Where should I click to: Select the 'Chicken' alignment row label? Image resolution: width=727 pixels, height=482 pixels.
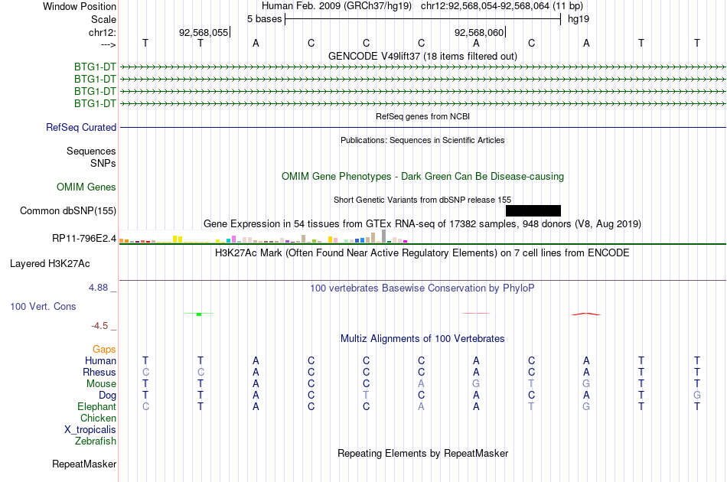pyautogui.click(x=98, y=418)
